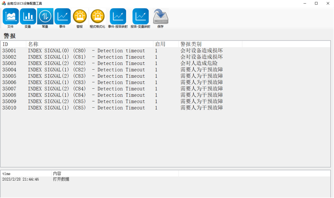The image size is (334, 198).
Task: Open the 事件 (Events) toolbar icon
Action: tap(62, 17)
